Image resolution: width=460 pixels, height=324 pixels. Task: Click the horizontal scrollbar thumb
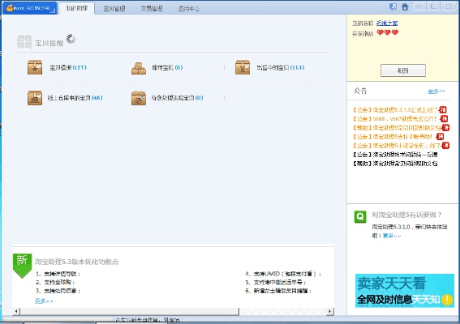coord(129,311)
